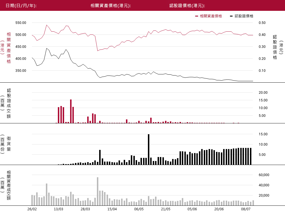Viewport: 285px width, 214px height.
Task: Click the 500.00 left axis value
Action: [x=21, y=35]
